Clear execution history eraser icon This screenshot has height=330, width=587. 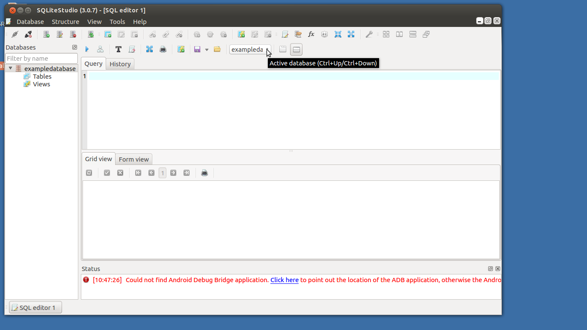tap(132, 50)
